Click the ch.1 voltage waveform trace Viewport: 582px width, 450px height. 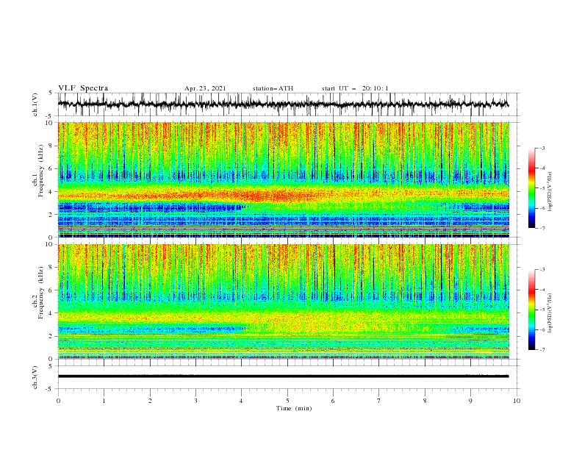point(283,104)
